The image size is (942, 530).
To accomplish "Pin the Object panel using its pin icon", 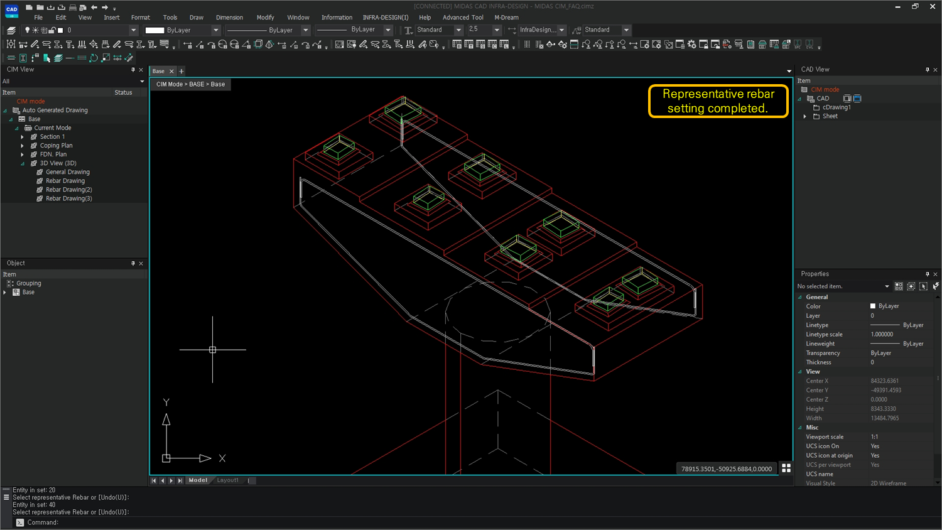I will tap(134, 263).
